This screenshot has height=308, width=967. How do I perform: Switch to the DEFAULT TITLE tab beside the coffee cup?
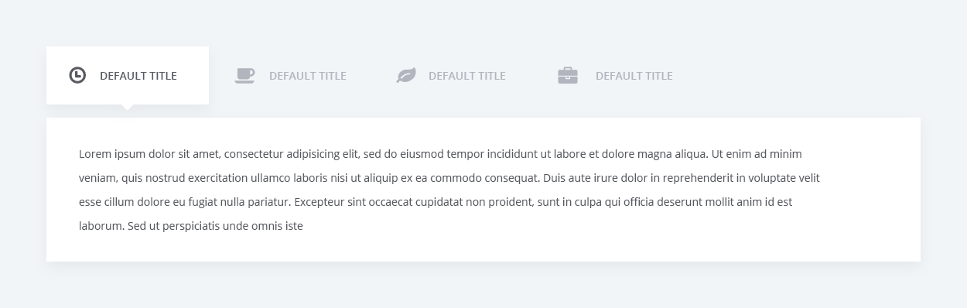pos(308,76)
